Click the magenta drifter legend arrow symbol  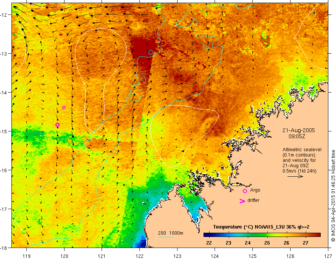pyautogui.click(x=242, y=201)
